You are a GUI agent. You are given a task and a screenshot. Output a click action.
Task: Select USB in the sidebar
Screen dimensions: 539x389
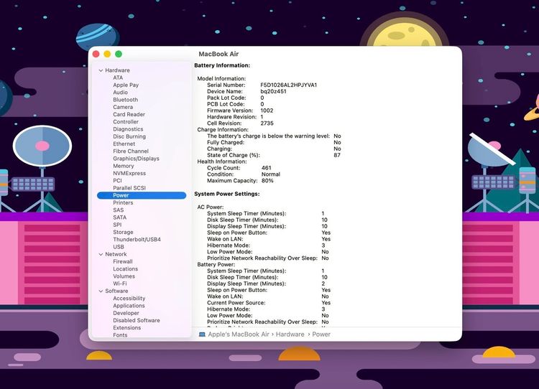coord(119,247)
